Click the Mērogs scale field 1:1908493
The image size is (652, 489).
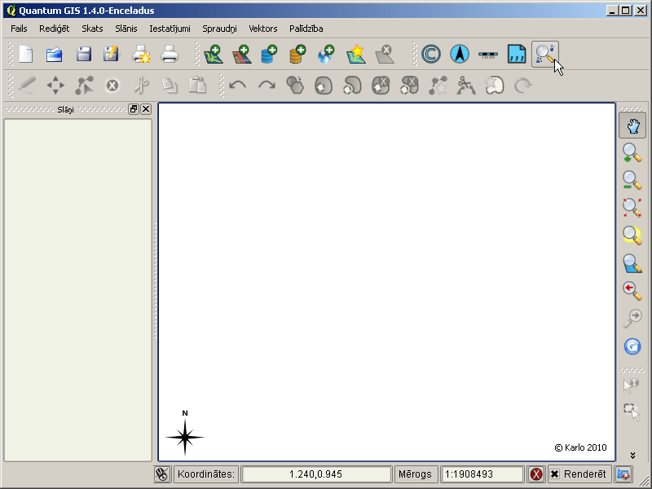point(482,474)
